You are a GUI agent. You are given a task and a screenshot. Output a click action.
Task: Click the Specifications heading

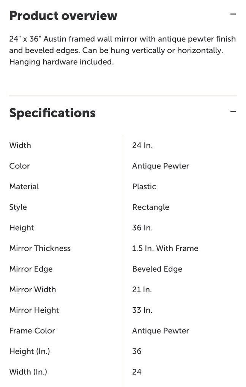pyautogui.click(x=52, y=113)
